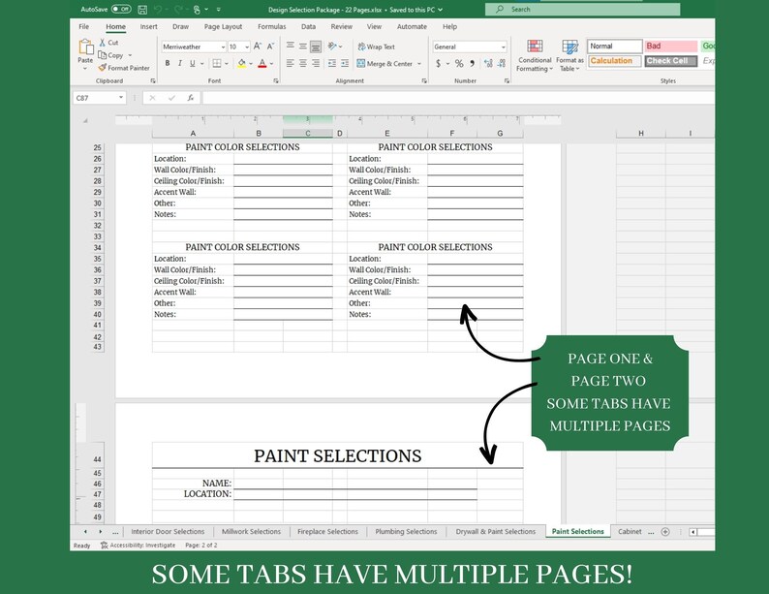Click the Save floppy disk icon
Screen dimensions: 769x594
tap(142, 10)
